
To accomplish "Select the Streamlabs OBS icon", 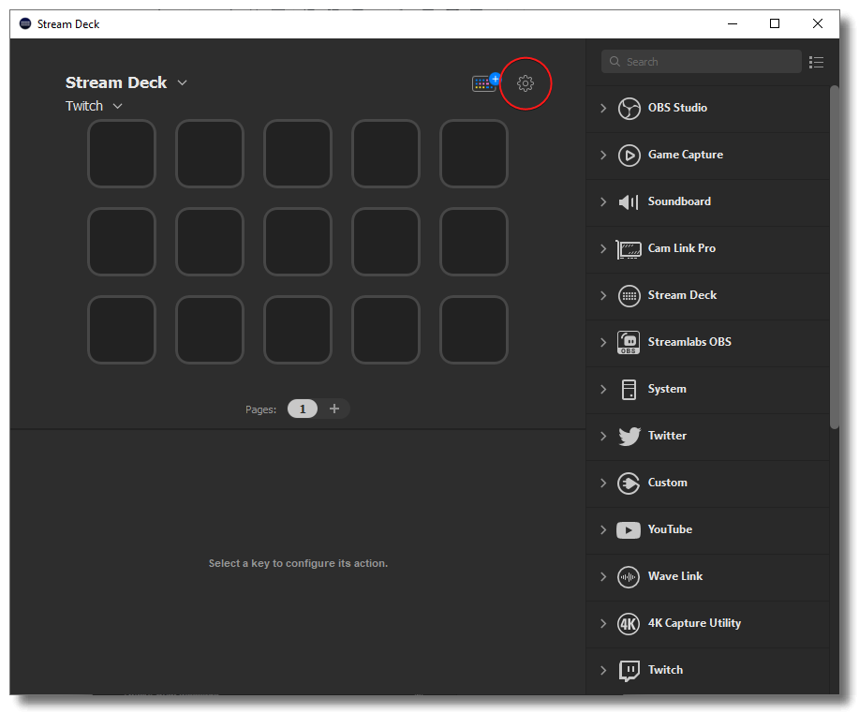I will (629, 343).
